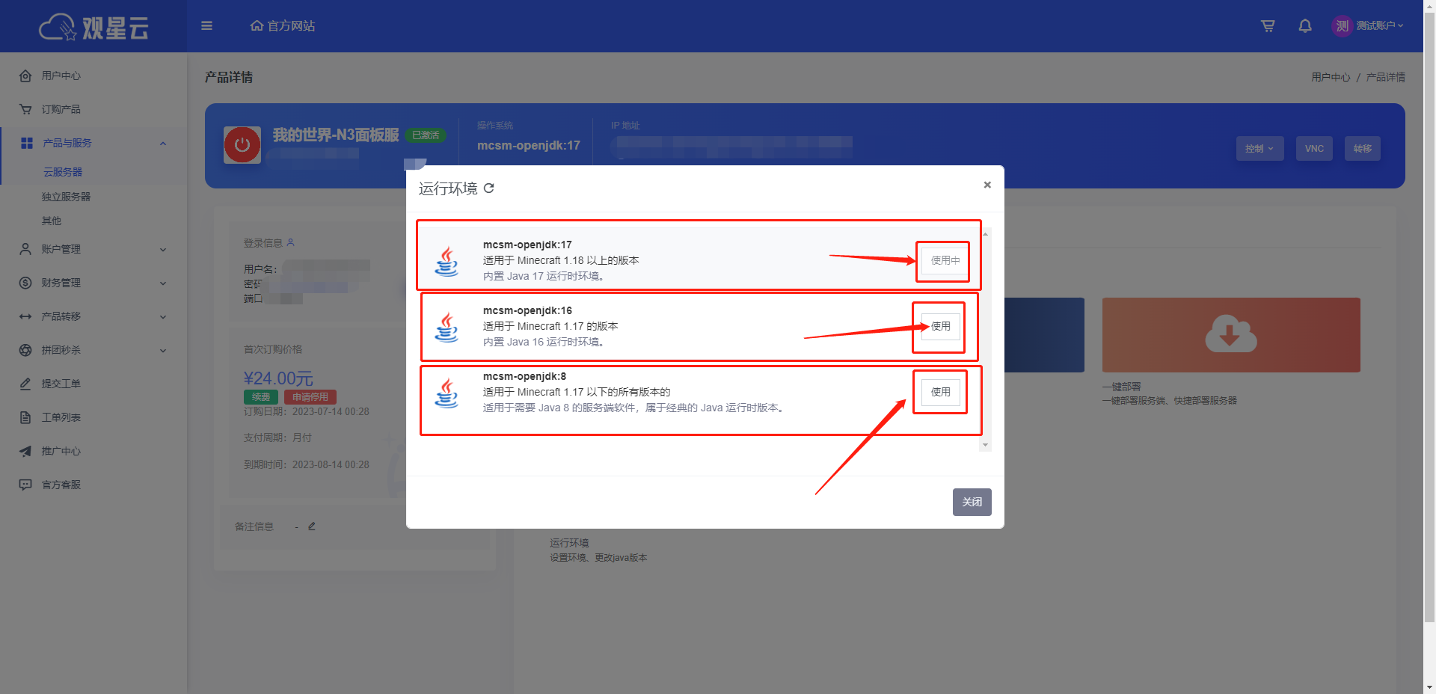Open 工单列表 in sidebar

pyautogui.click(x=61, y=417)
